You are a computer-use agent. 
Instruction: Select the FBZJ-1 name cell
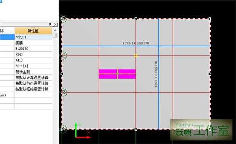point(33,37)
